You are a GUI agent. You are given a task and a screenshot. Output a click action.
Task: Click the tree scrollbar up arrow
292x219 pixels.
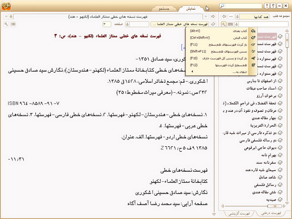[287, 31]
